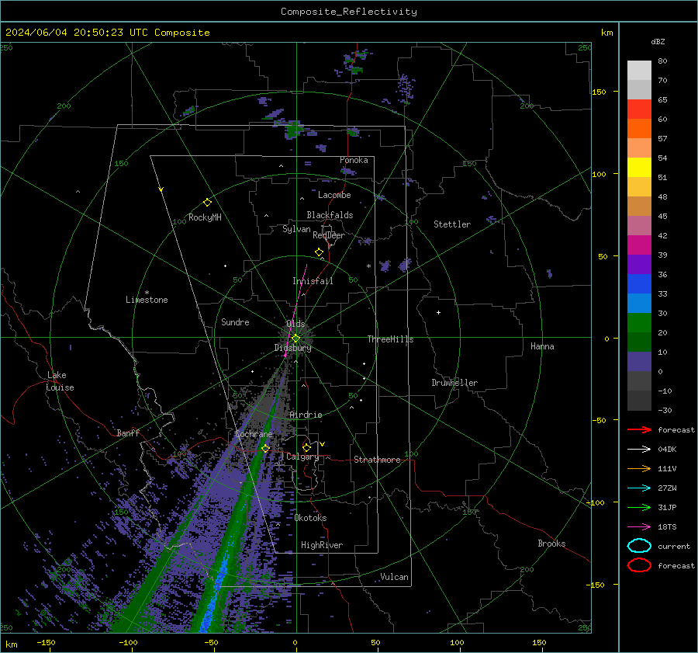Select the Vulcan town label
698x653 pixels.
pyautogui.click(x=394, y=577)
